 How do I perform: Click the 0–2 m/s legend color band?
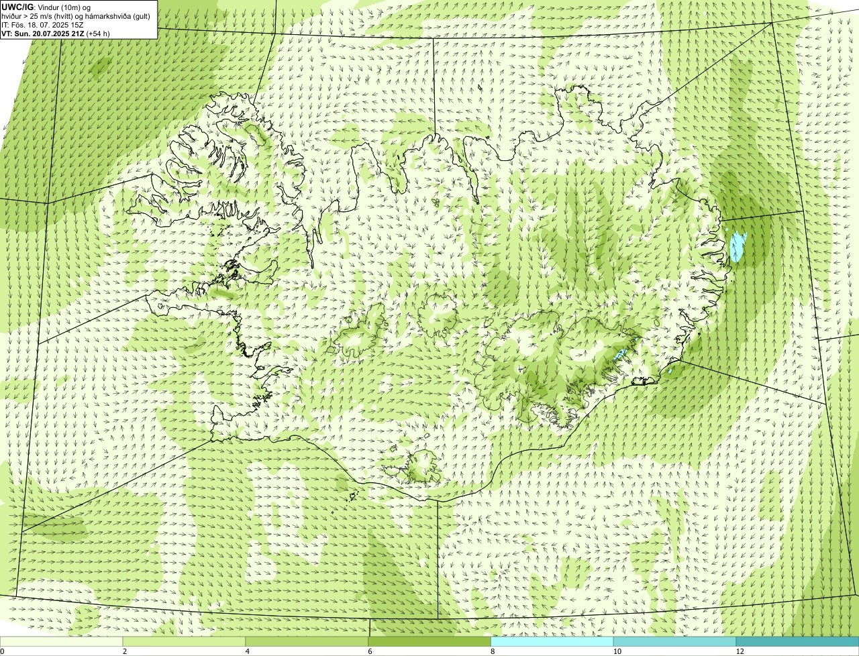click(x=62, y=641)
